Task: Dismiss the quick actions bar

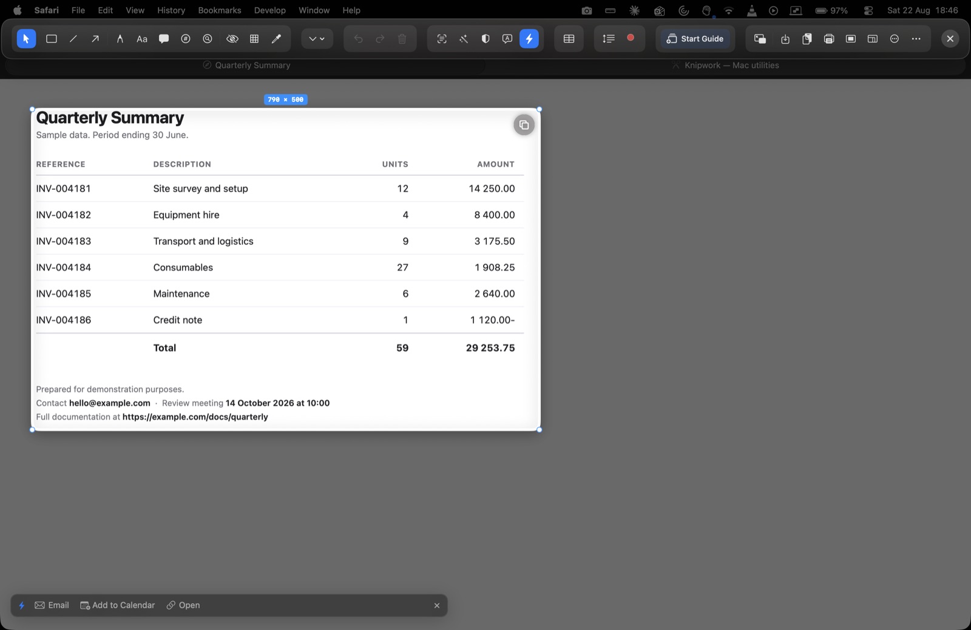Action: [437, 605]
